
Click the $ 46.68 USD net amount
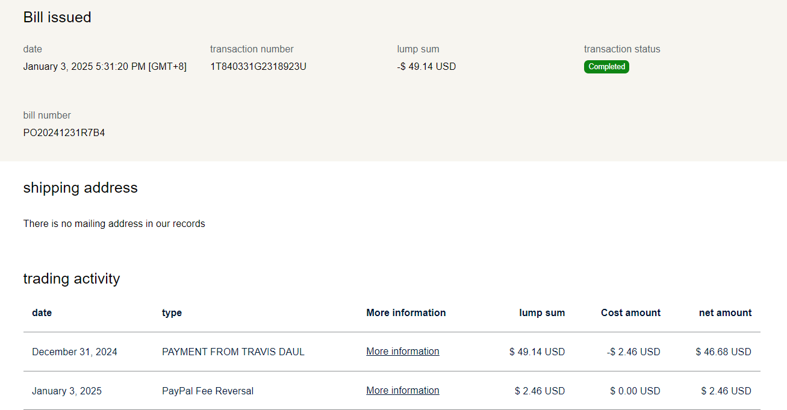click(723, 352)
